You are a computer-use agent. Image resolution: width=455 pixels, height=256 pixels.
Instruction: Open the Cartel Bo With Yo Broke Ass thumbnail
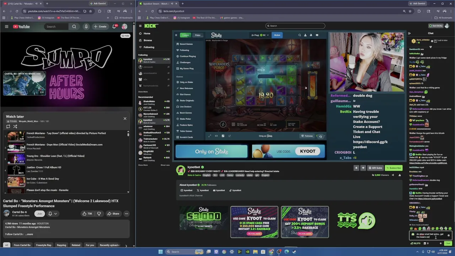pos(25,84)
